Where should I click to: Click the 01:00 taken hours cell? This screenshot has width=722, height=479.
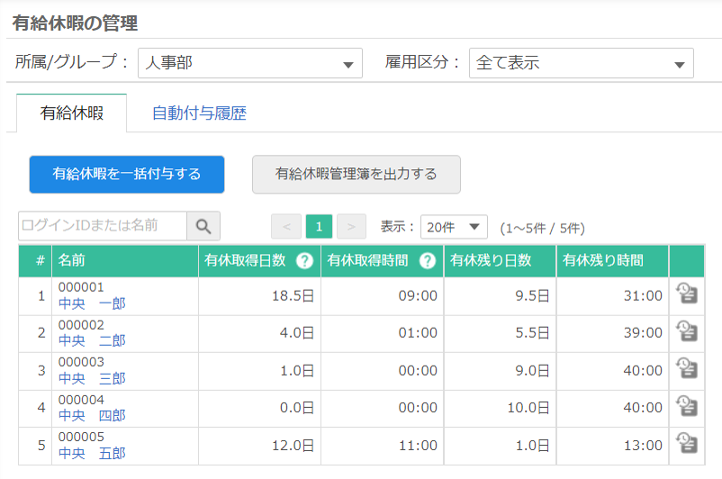[383, 333]
